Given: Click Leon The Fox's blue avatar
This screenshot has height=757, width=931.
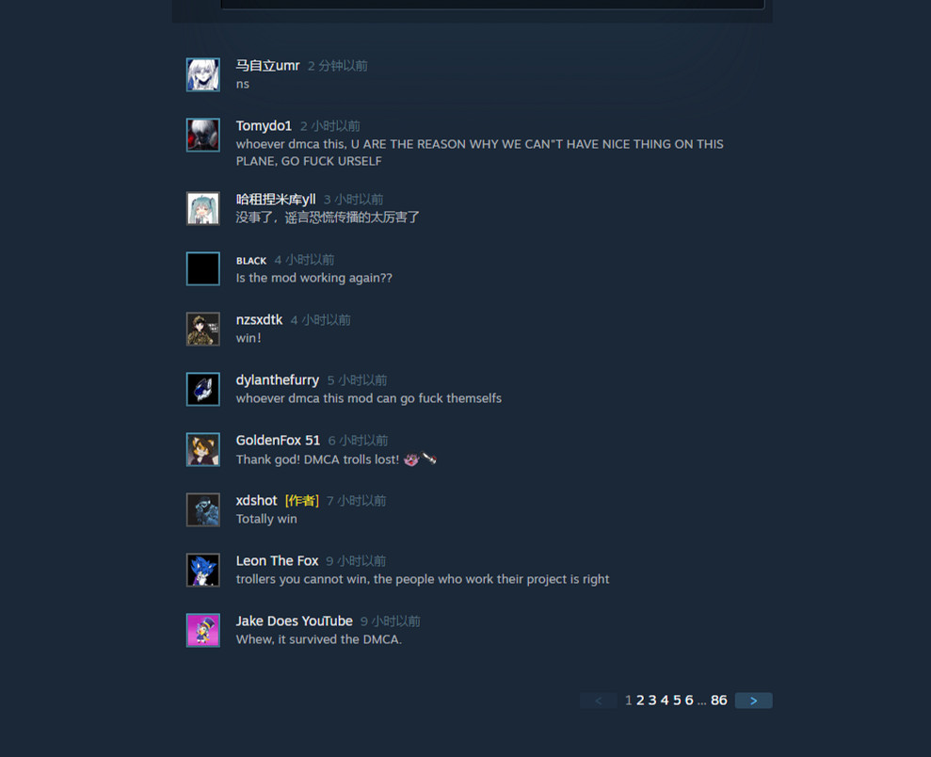Looking at the screenshot, I should click(203, 570).
